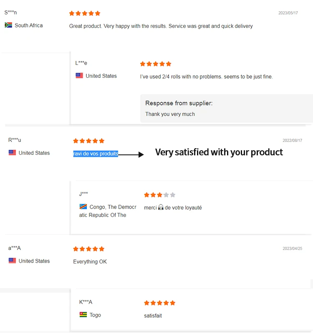Click K***A's five-star rating
The width and height of the screenshot is (313, 333).
[159, 303]
